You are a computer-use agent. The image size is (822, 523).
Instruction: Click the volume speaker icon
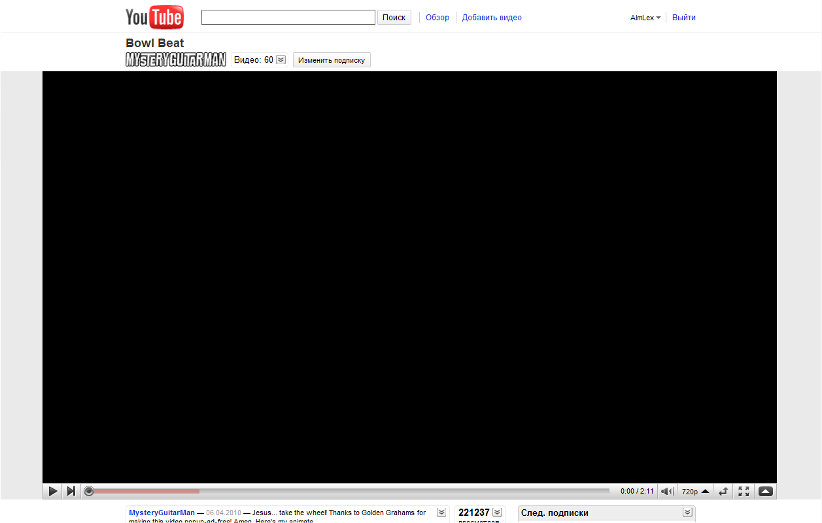tap(666, 490)
